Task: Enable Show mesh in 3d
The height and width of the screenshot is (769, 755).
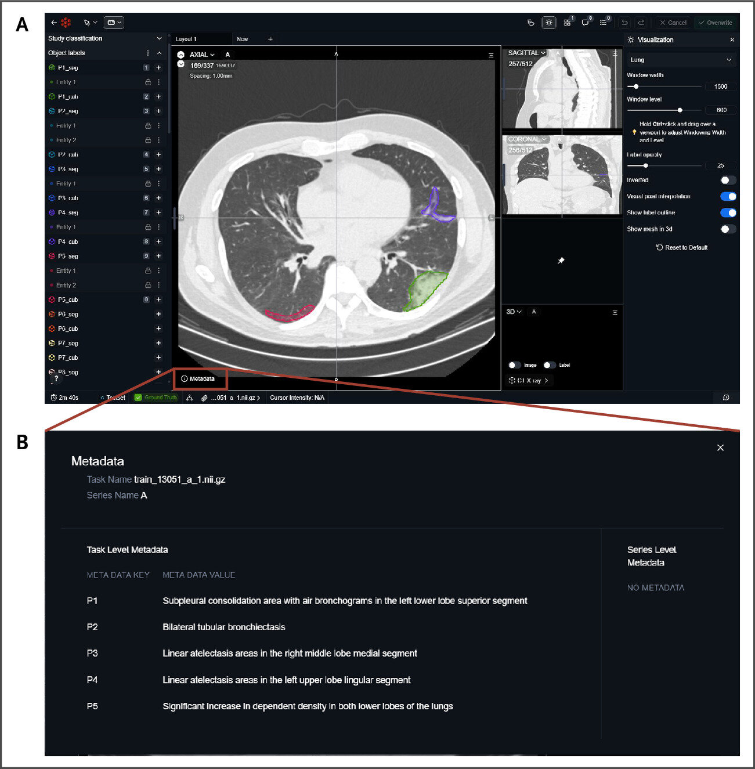Action: pyautogui.click(x=728, y=229)
